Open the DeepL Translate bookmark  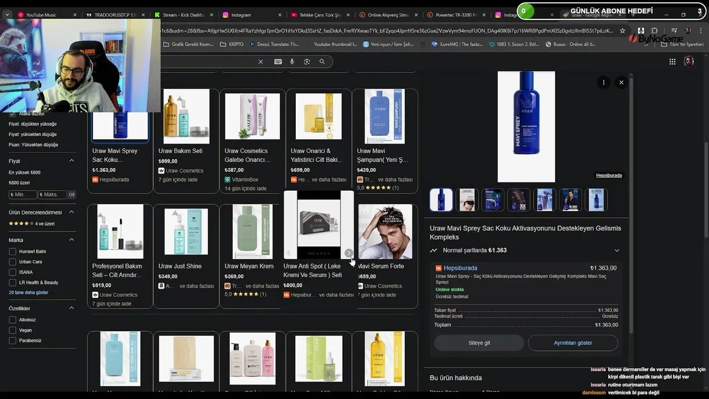pyautogui.click(x=275, y=44)
